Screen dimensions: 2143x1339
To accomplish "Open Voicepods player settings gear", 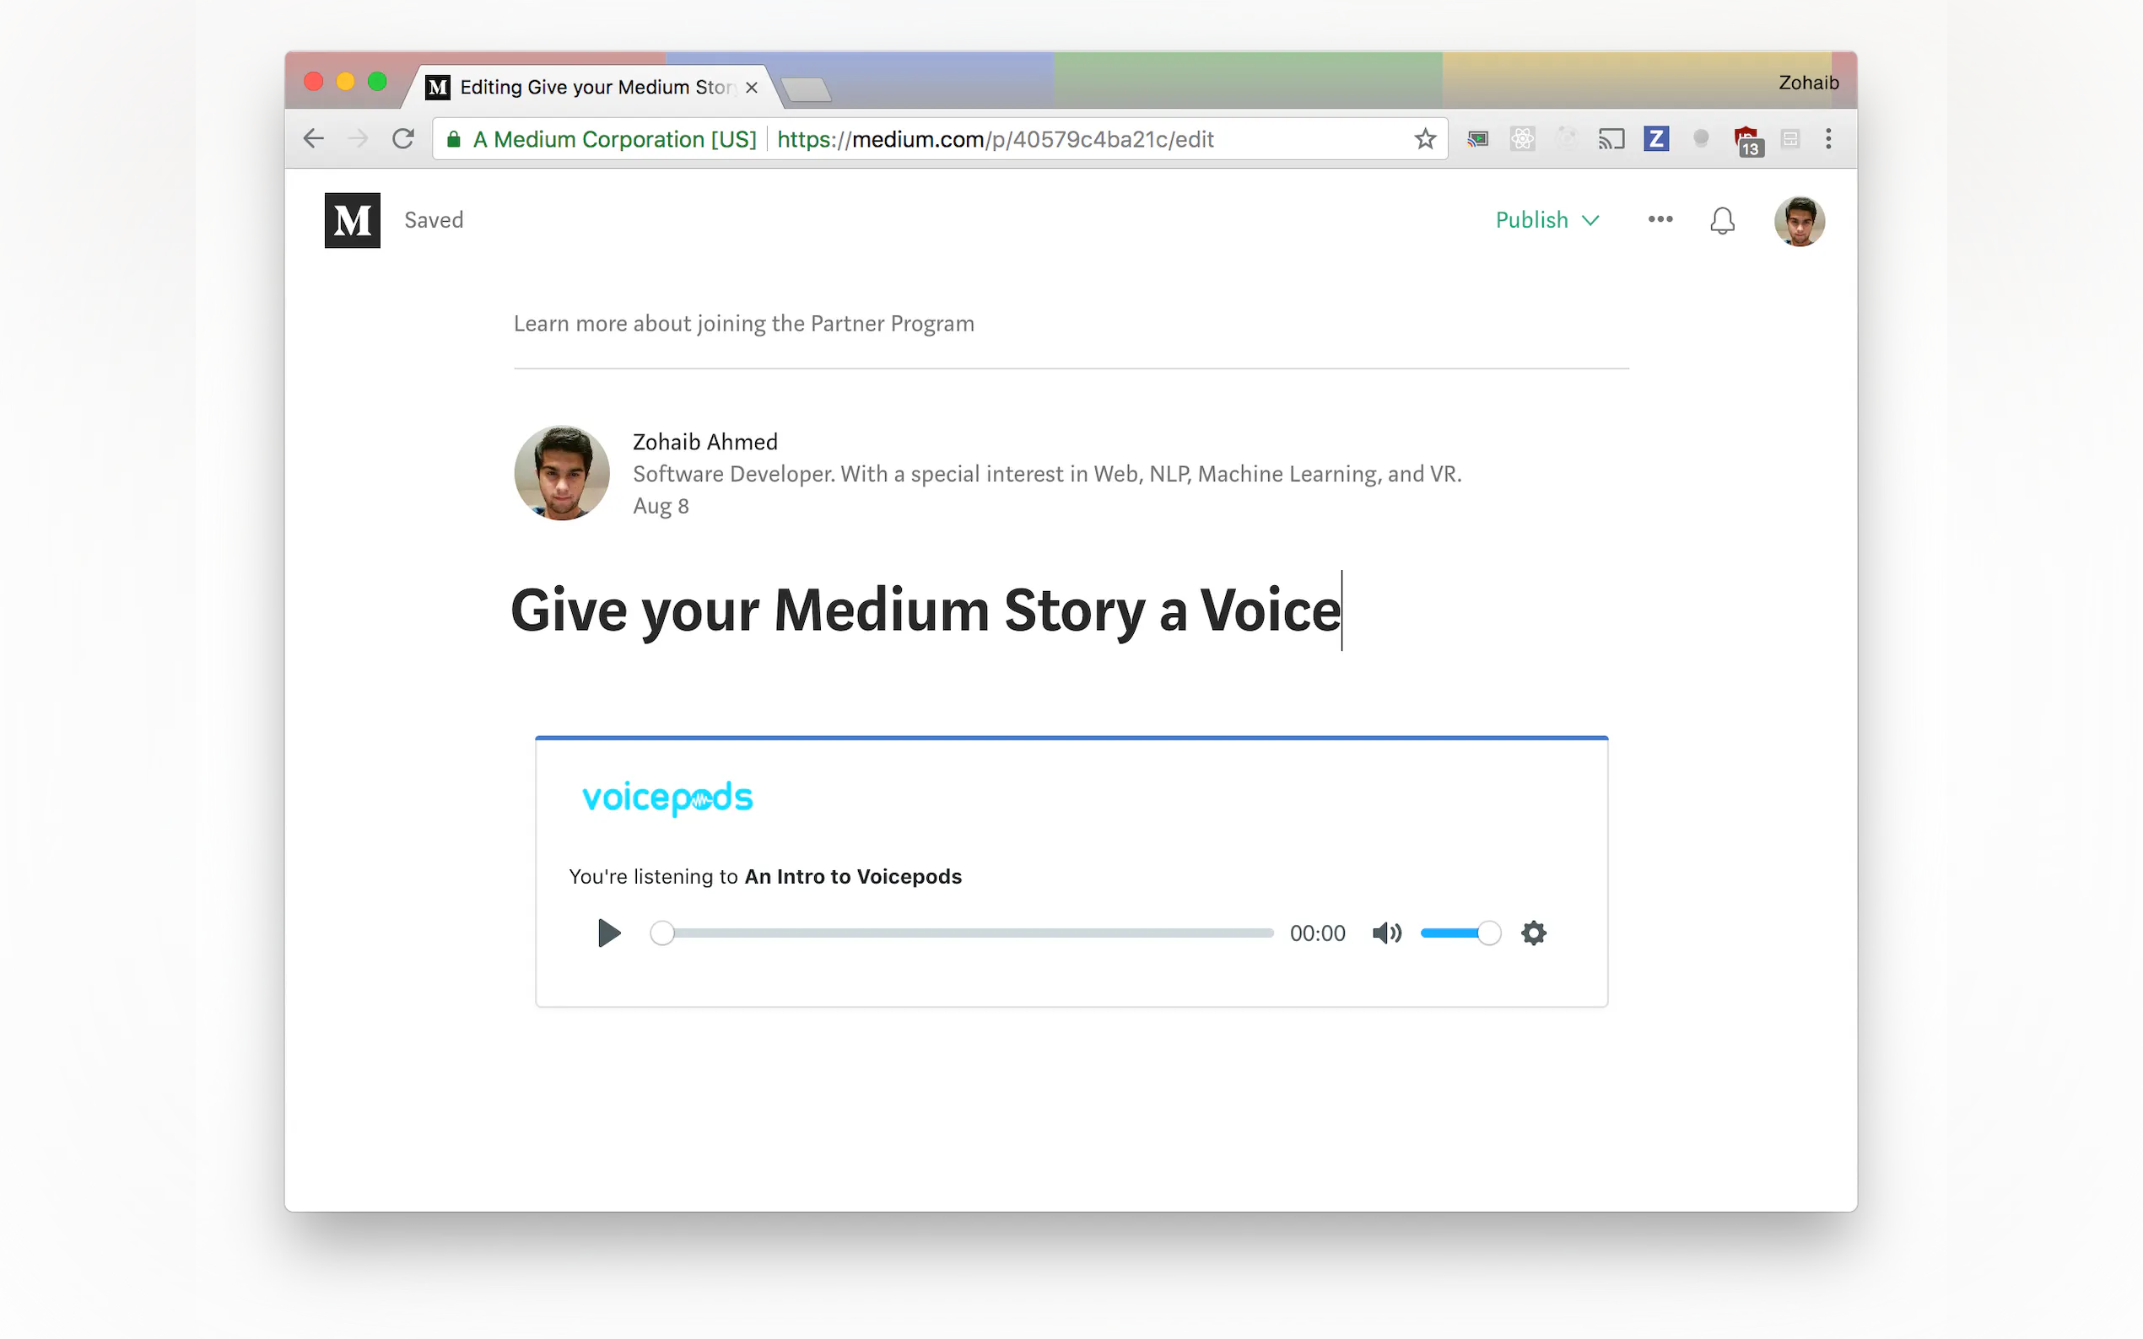I will coord(1534,933).
